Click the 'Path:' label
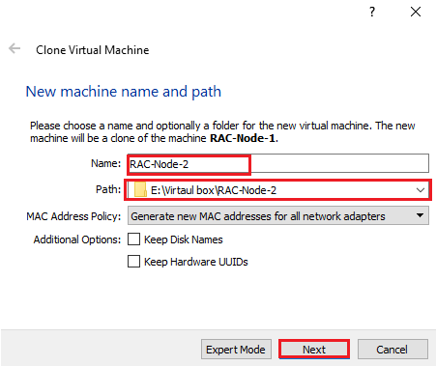The image size is (436, 366). pos(108,189)
